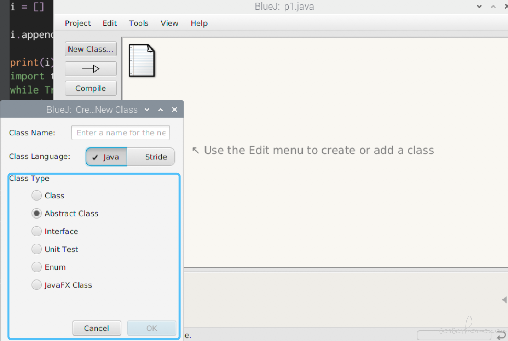Choose the Unit Test class type

coord(36,249)
